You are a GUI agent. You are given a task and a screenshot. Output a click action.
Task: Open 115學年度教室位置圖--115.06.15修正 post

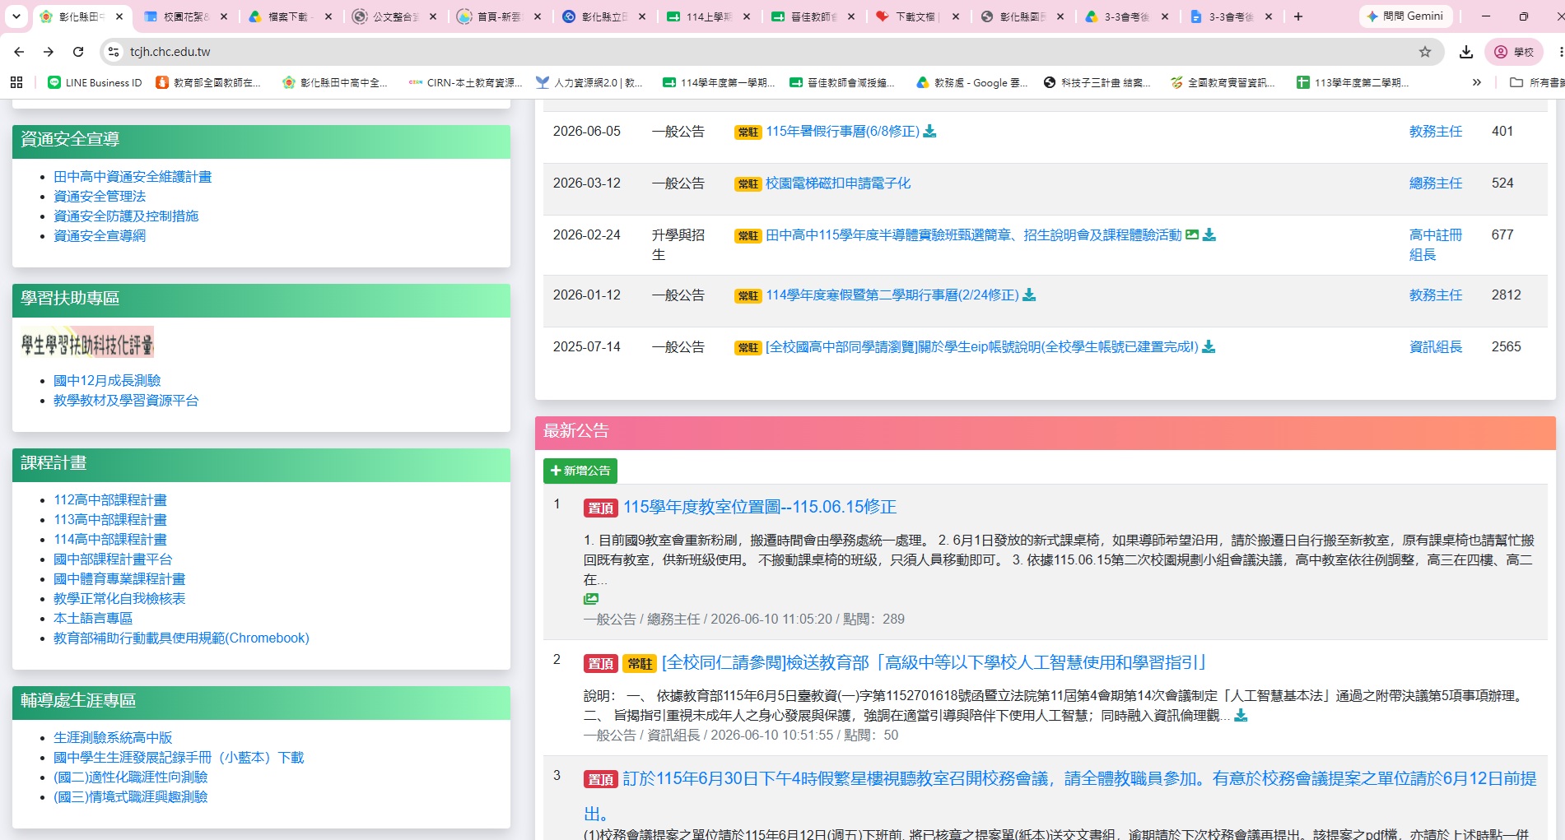[760, 507]
